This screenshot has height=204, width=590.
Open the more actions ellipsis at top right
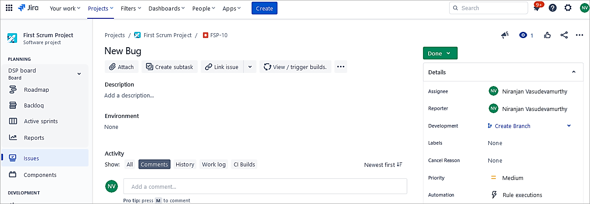click(579, 35)
